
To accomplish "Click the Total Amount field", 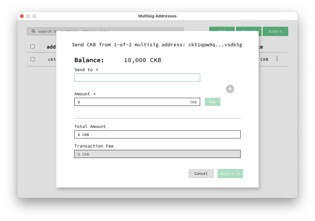I will [x=157, y=134].
